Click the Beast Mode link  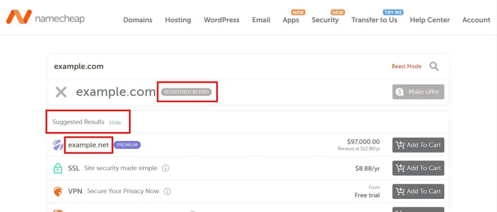click(407, 66)
